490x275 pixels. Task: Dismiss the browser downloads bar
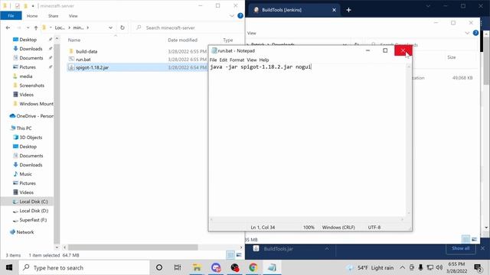482,248
